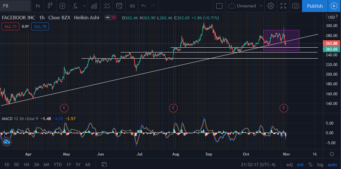
Task: Click the FB symbol search field
Action: click(x=15, y=6)
